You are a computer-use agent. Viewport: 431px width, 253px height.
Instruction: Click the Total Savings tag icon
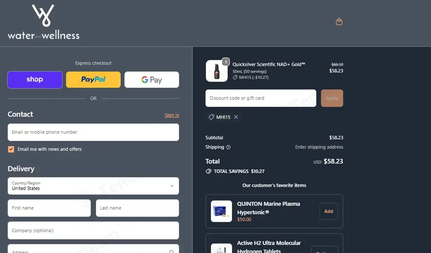click(x=208, y=171)
